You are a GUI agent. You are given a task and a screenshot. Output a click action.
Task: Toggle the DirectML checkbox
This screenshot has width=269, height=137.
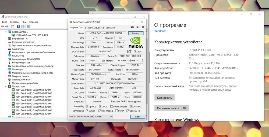(131, 106)
